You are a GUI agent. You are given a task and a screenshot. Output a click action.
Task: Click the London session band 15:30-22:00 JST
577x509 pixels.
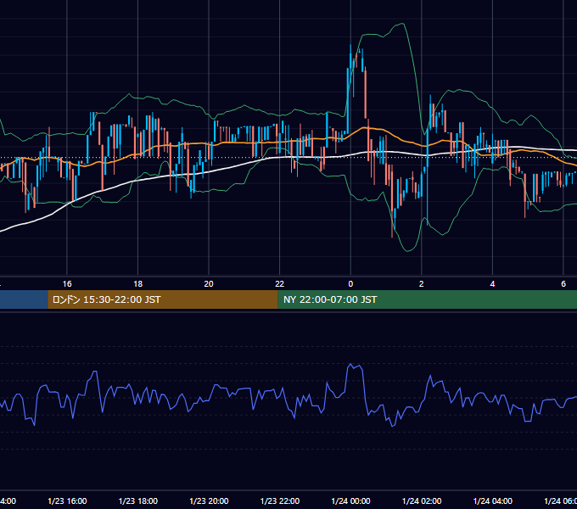(163, 299)
